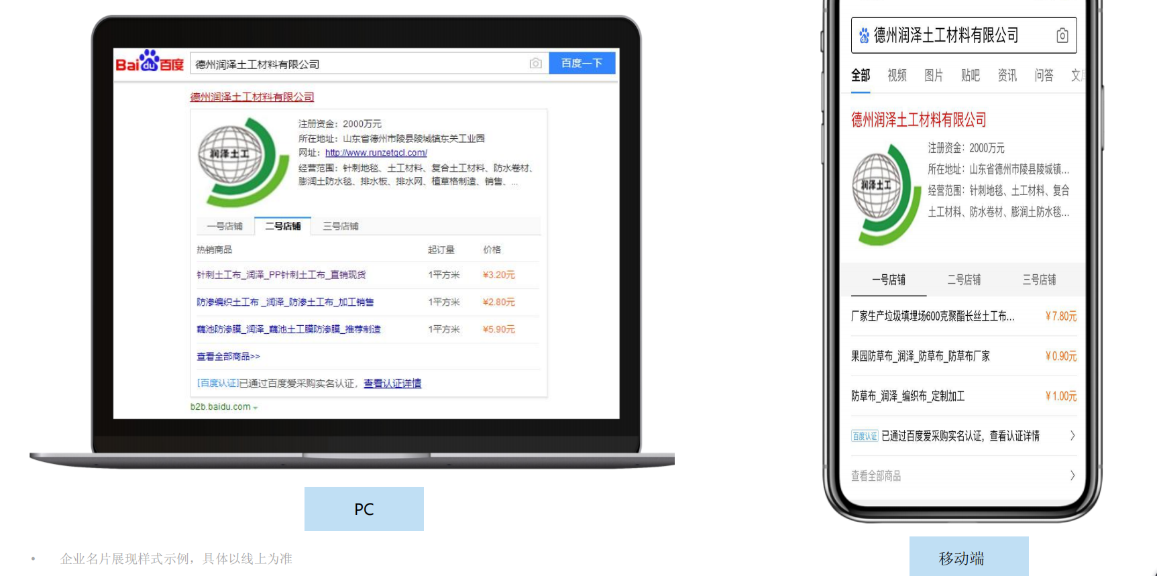Open the www.runzetgcl.com website link
This screenshot has width=1157, height=576.
[x=376, y=153]
